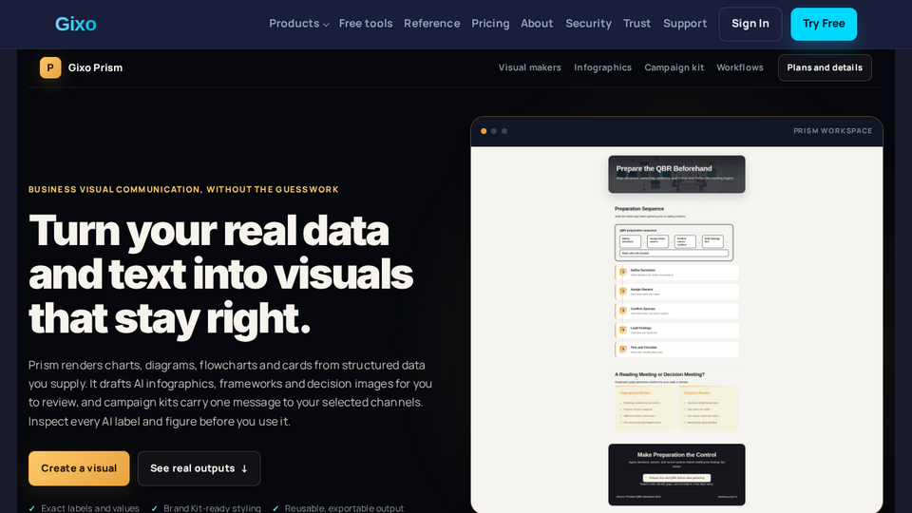The width and height of the screenshot is (912, 513).
Task: Click the Confirm Sources step row
Action: click(x=676, y=311)
